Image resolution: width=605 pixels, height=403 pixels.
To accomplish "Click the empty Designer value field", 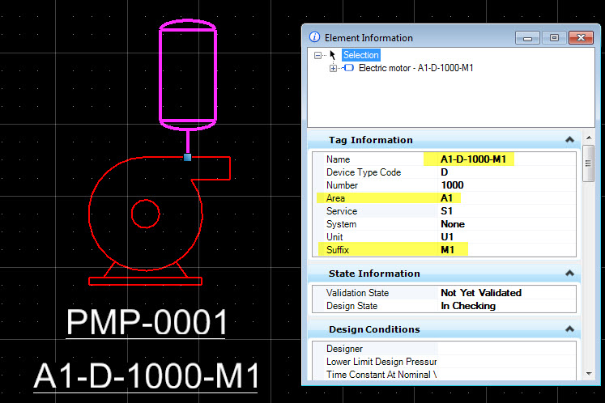I will 502,349.
